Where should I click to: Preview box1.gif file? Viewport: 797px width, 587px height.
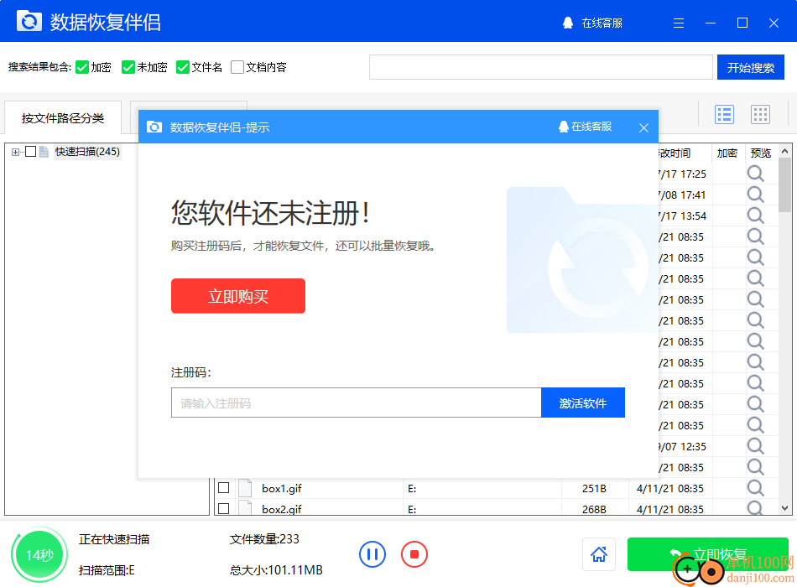click(755, 488)
